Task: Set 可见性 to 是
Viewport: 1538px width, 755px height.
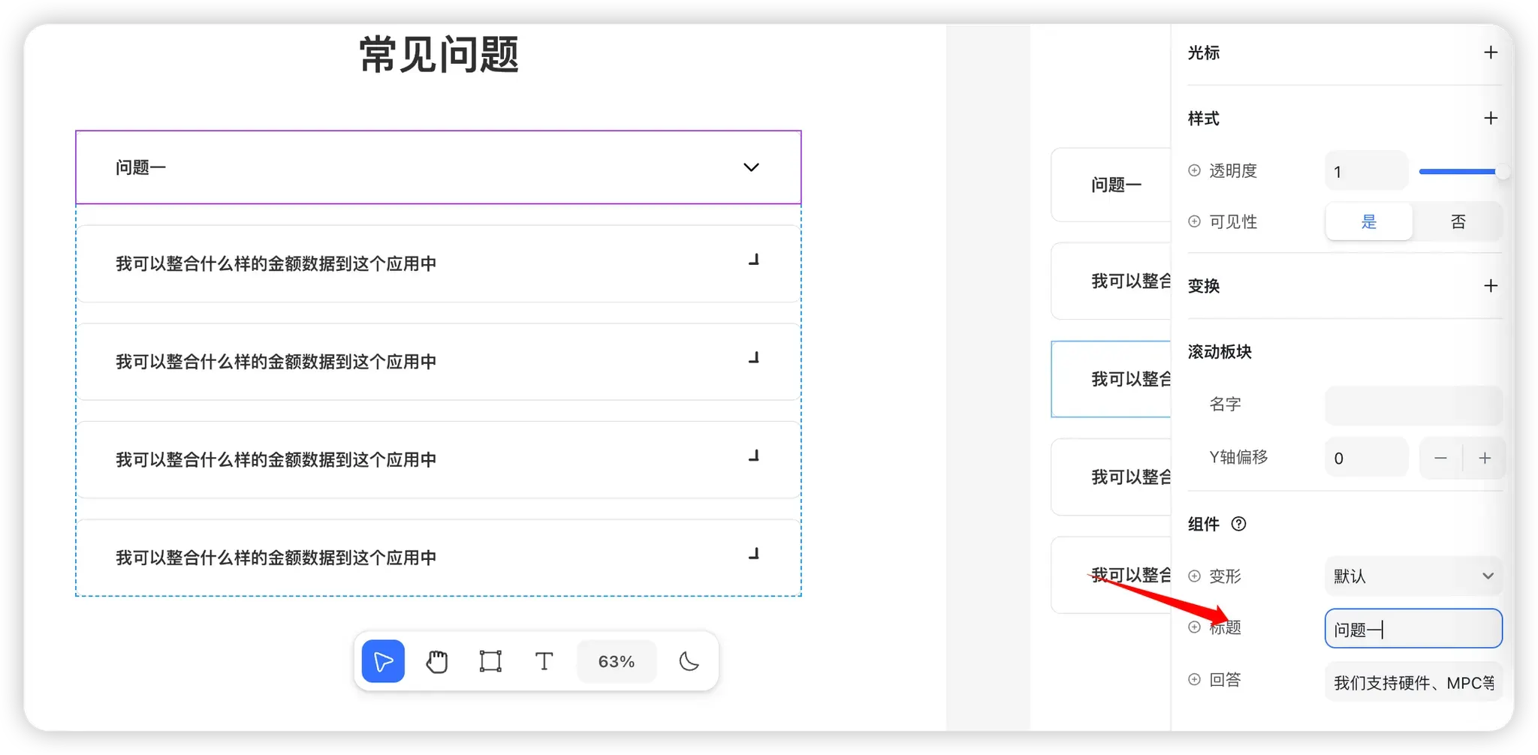Action: point(1369,222)
